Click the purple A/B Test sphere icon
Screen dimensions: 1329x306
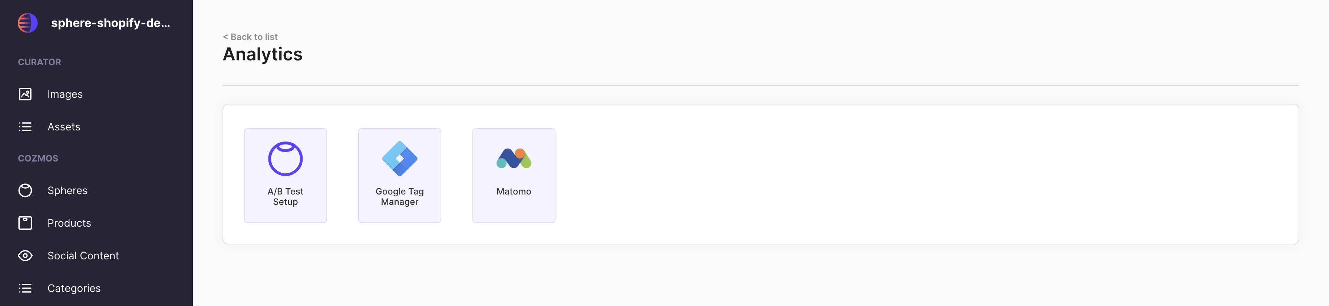[x=285, y=159]
